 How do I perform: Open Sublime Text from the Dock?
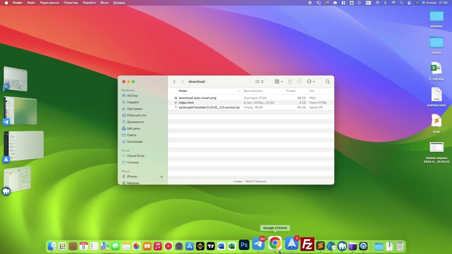pos(320,246)
